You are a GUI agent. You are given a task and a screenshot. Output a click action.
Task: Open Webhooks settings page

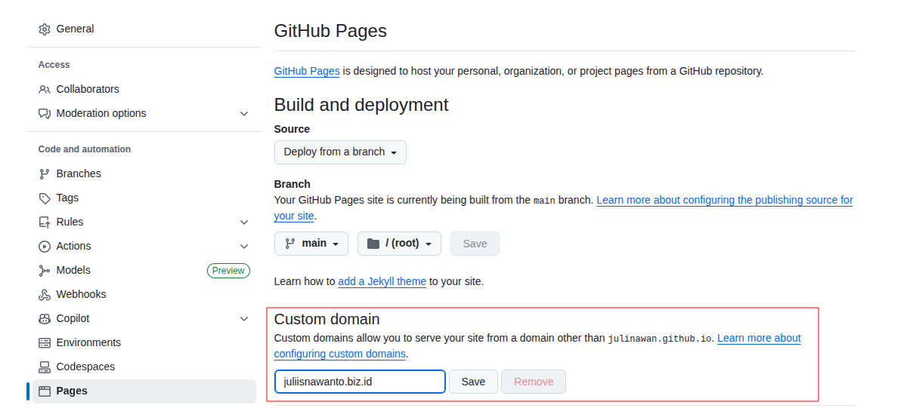point(144,294)
